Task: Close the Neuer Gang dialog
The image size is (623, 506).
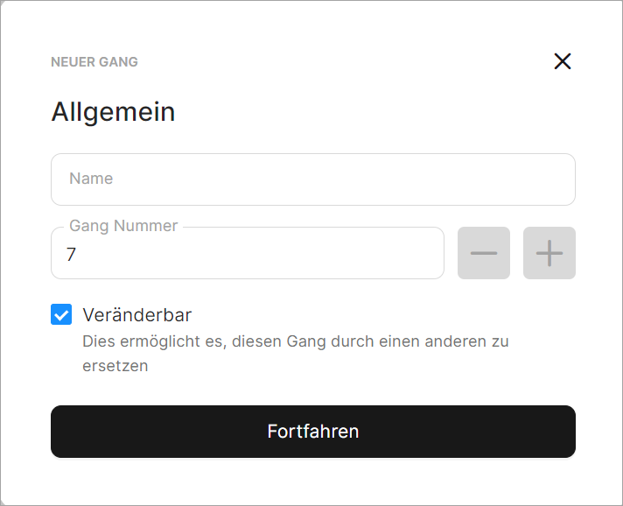Action: tap(563, 61)
